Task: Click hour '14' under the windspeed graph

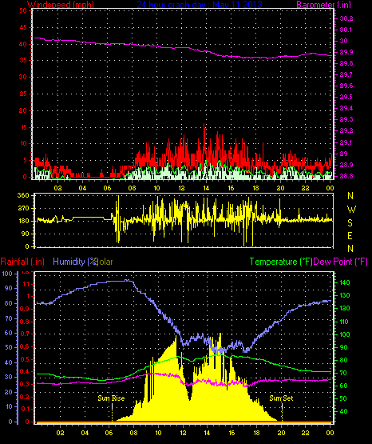Action: point(206,188)
